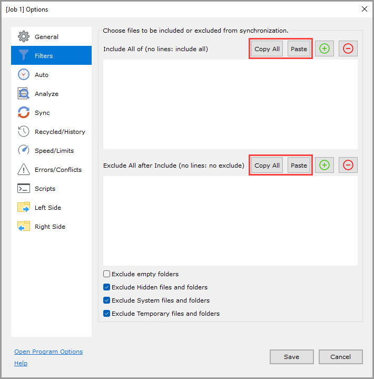Image resolution: width=374 pixels, height=379 pixels.
Task: Switch to the Analyze tab
Action: (x=46, y=94)
